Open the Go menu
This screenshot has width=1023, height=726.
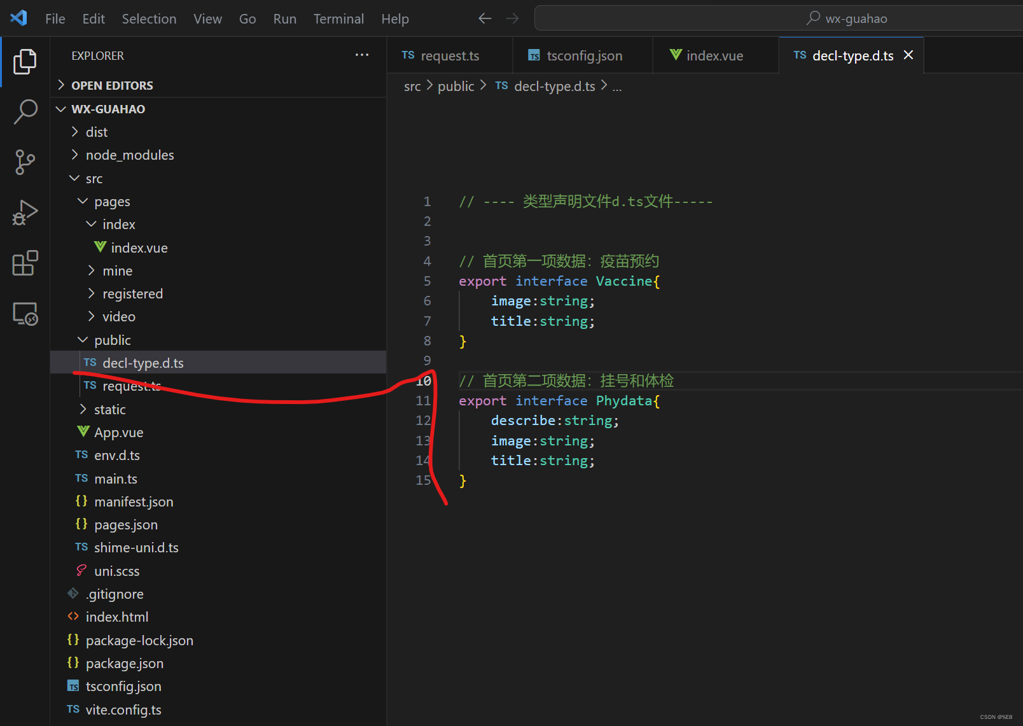[247, 18]
